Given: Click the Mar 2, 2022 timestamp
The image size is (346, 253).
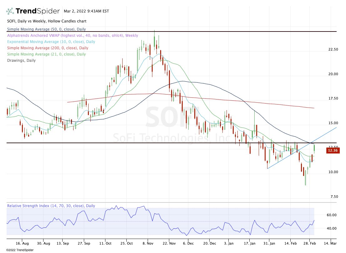Looking at the screenshot, I should [86, 11].
